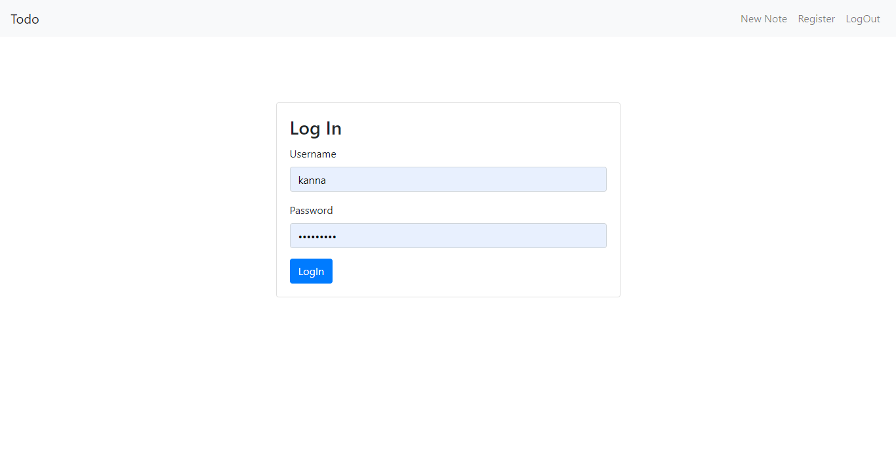Select the username text showing kanna
This screenshot has height=468, width=896.
pos(312,179)
